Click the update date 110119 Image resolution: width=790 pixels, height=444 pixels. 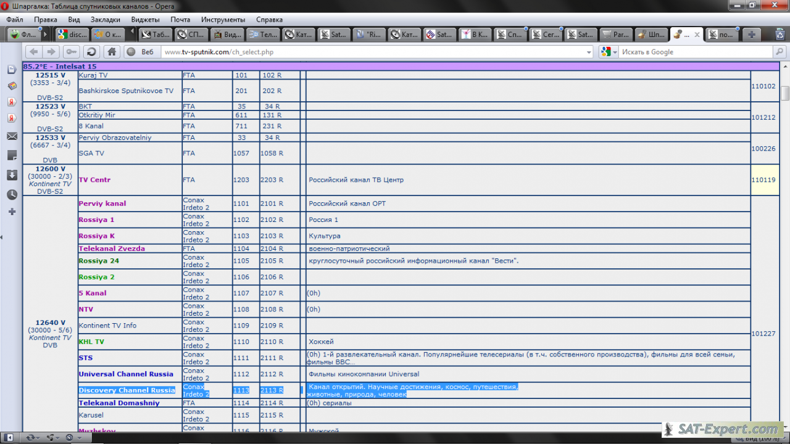point(763,180)
